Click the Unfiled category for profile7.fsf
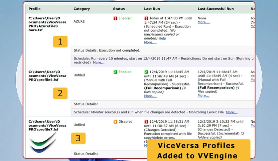278x161 pixels. 79,125
